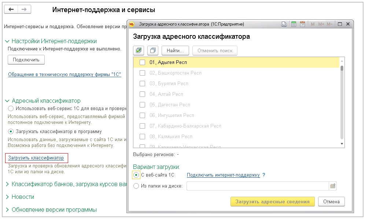365x219 pixels.
Task: Open the calculator icon in title bar
Action: point(293,24)
